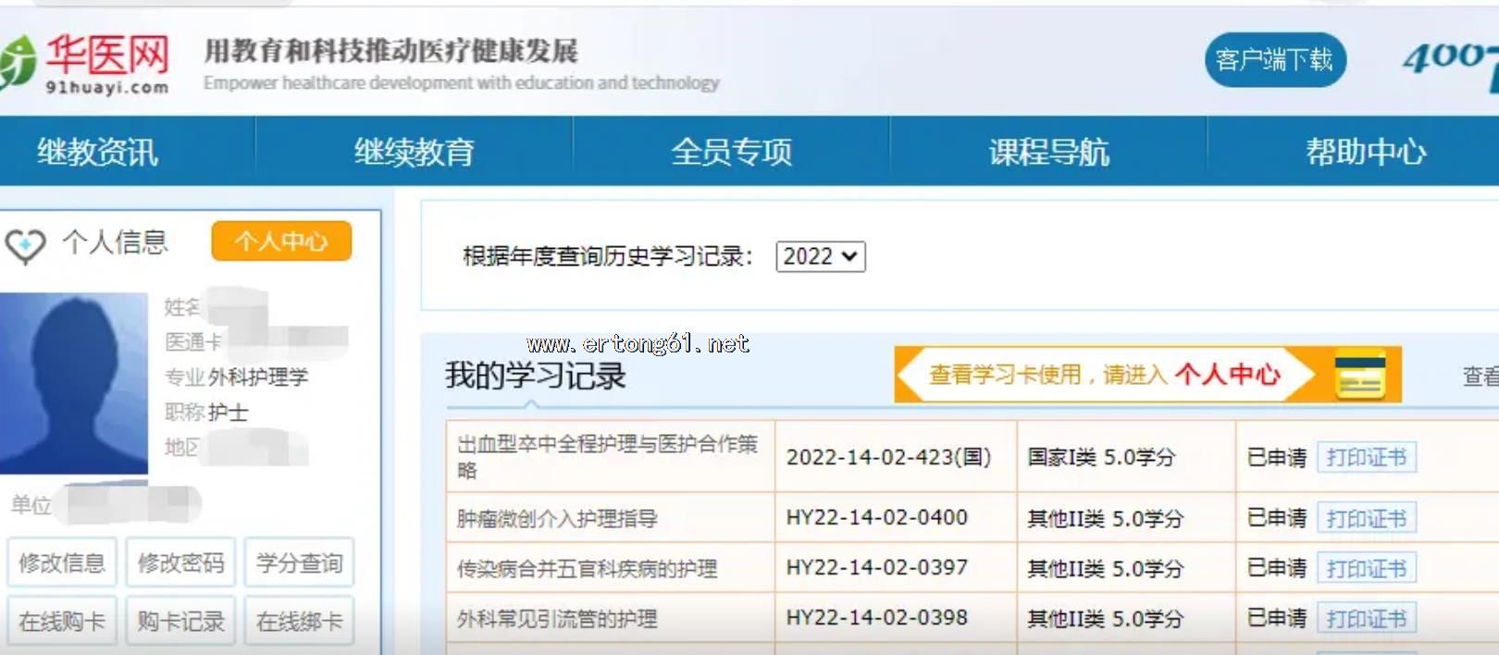
Task: Go to 全员专项 navigation item
Action: (731, 152)
